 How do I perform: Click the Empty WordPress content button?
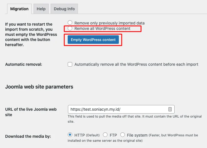tap(93, 40)
